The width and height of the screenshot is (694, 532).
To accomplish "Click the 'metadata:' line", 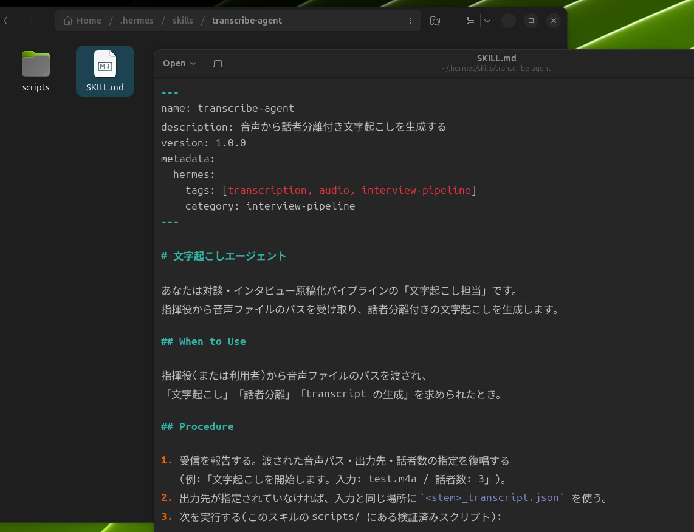I will tap(188, 159).
